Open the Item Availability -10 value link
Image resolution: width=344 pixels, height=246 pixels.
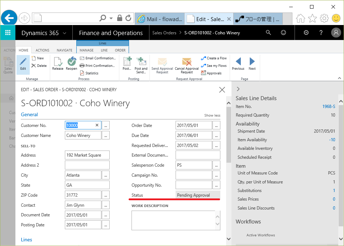point(332,140)
